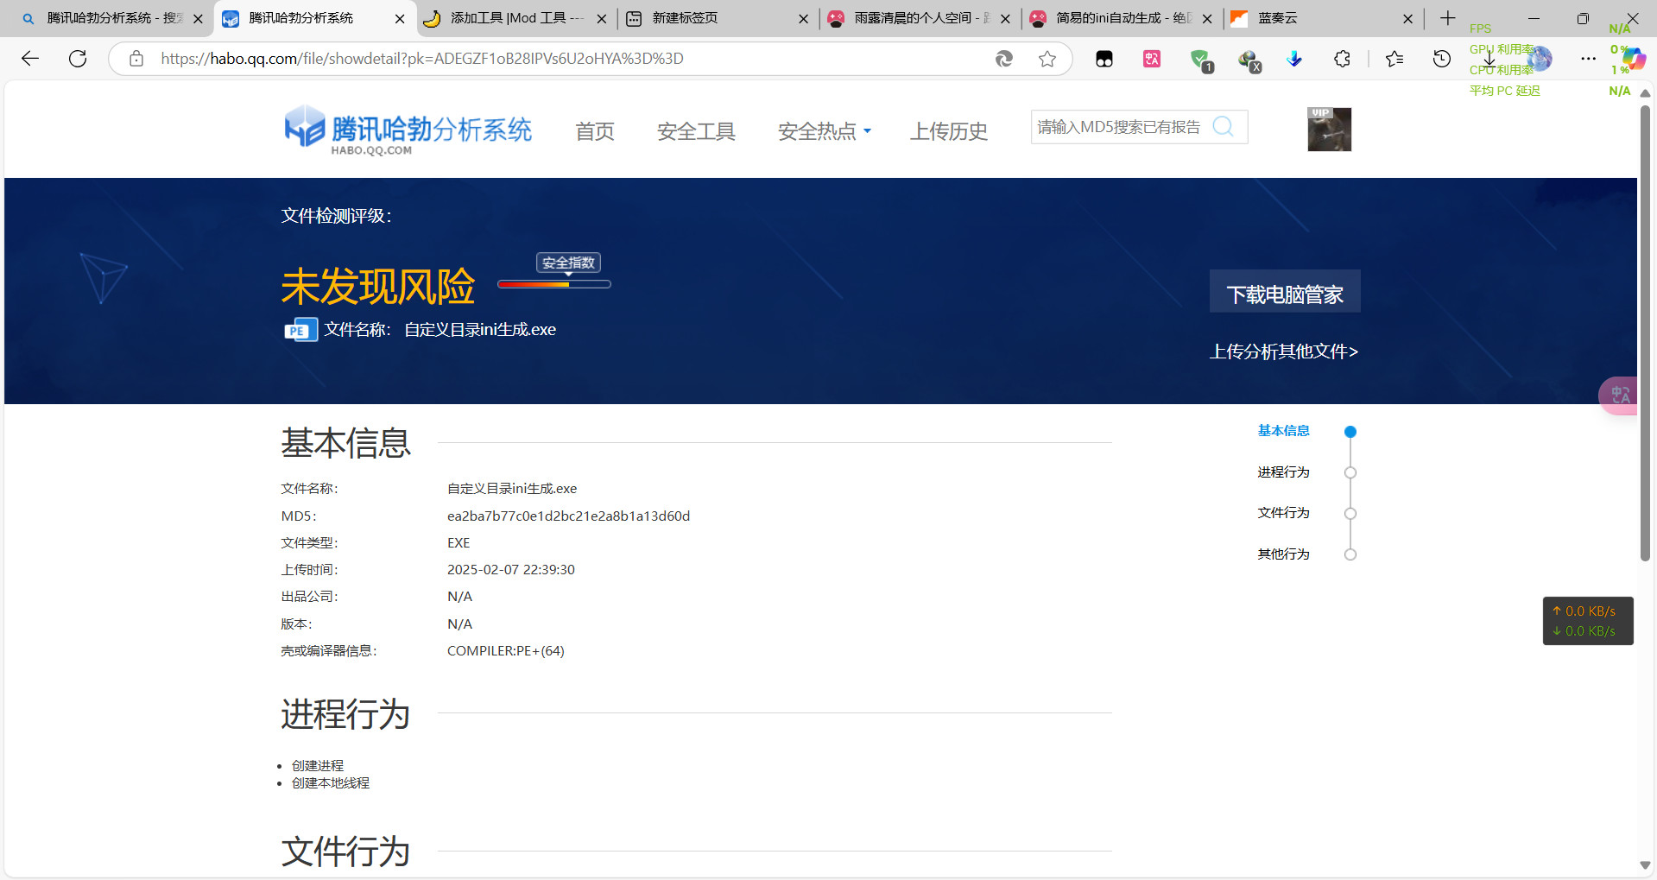Click the back arrow in the browser
Viewport: 1657px width, 880px height.
tap(30, 59)
